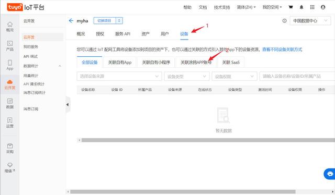The width and height of the screenshot is (335, 195).
Task: Collapse the 数据统计 section chevron
Action: pyautogui.click(x=60, y=66)
